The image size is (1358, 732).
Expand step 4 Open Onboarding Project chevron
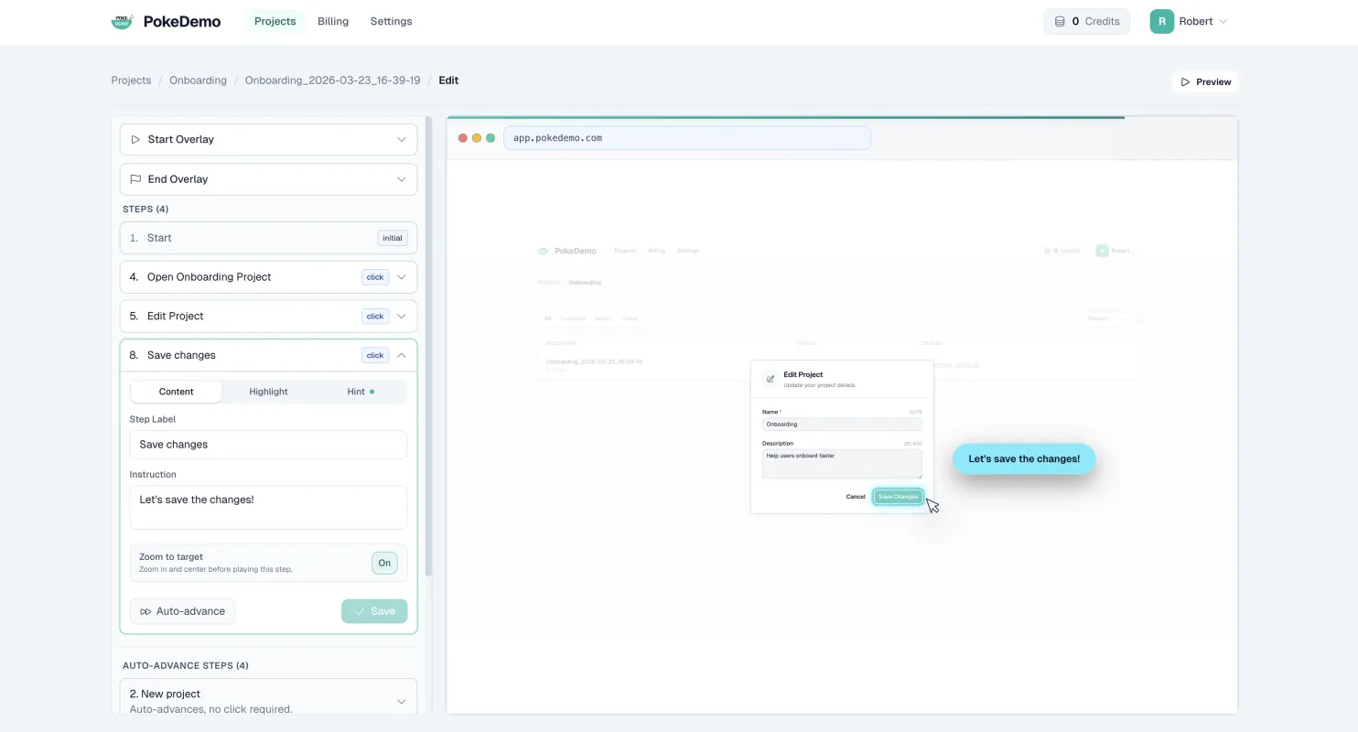401,277
